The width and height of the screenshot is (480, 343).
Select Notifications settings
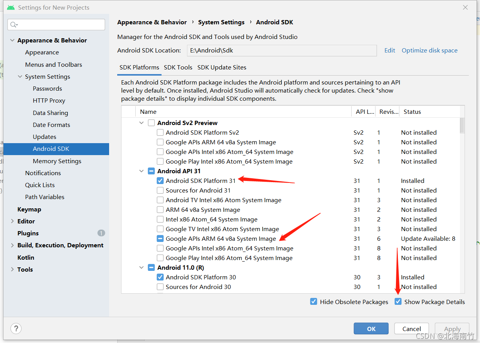(43, 173)
